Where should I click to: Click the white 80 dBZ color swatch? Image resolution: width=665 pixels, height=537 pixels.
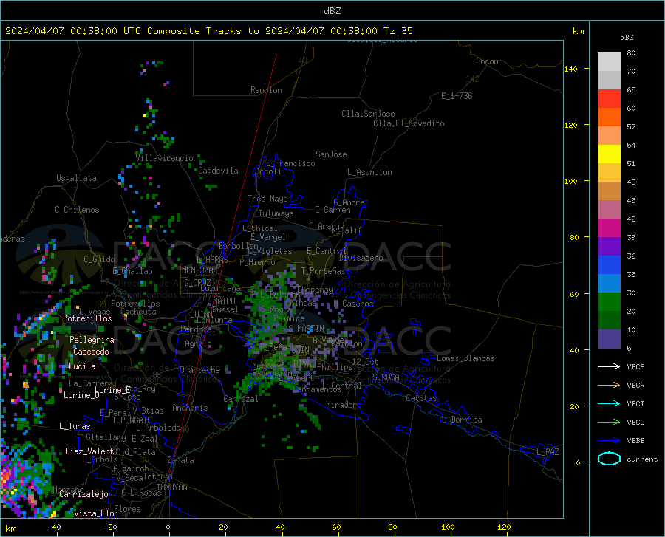pos(609,62)
